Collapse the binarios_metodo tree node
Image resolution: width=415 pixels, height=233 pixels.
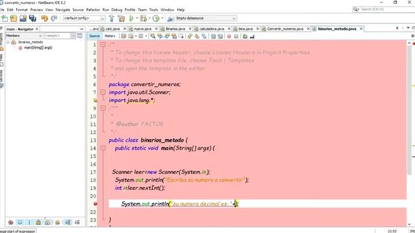point(8,42)
